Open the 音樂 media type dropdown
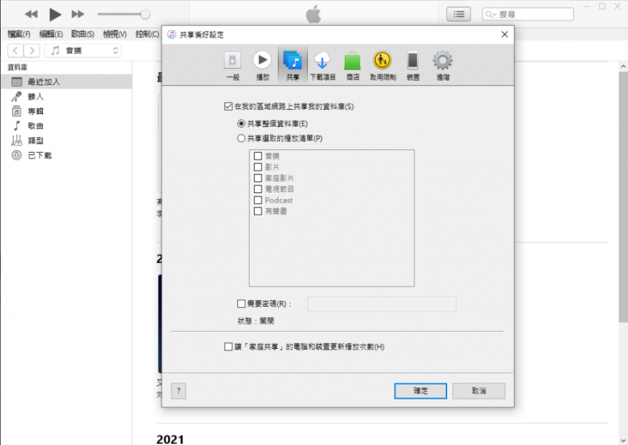 click(x=83, y=50)
